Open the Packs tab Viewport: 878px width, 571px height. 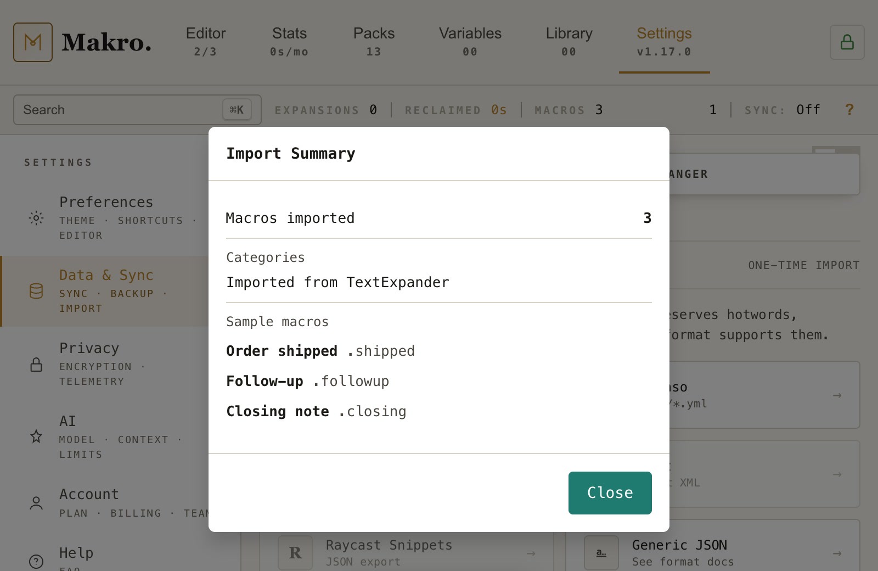point(374,42)
